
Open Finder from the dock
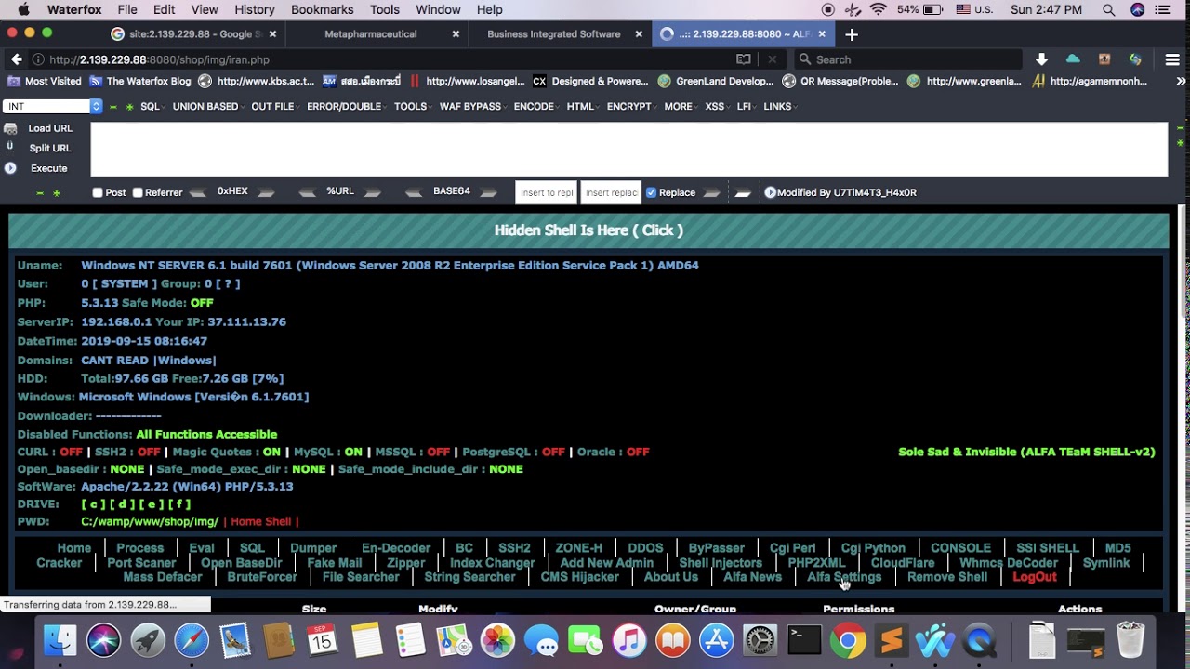tap(60, 640)
